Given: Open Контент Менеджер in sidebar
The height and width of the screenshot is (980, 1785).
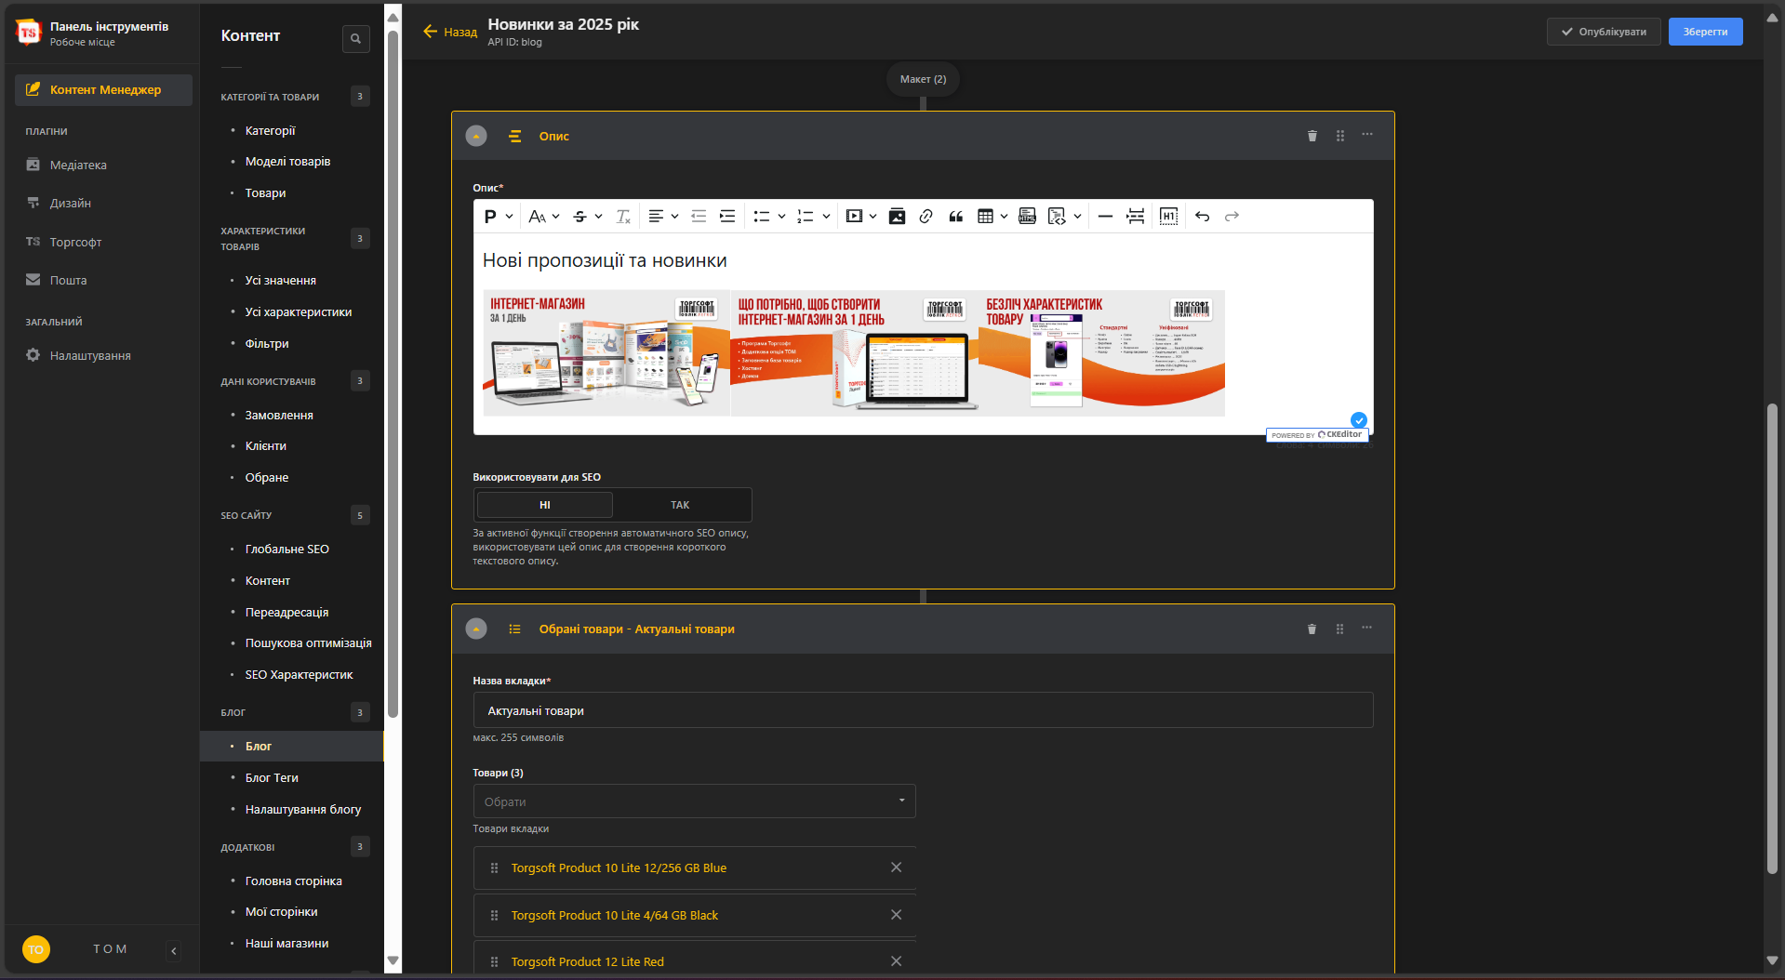Looking at the screenshot, I should [103, 89].
